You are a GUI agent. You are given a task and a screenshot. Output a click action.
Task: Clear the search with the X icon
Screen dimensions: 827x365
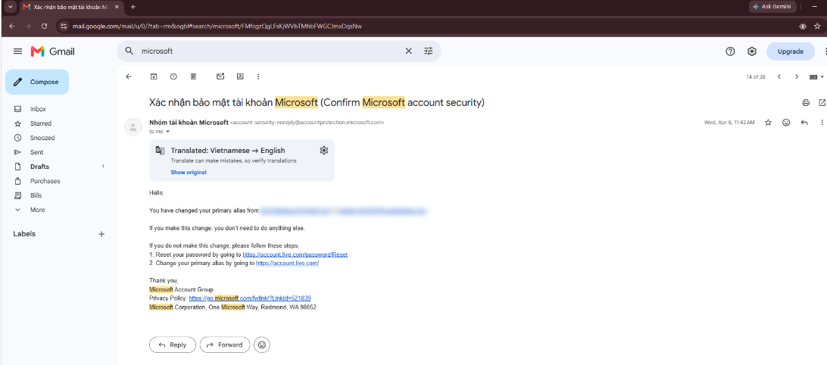pyautogui.click(x=409, y=51)
